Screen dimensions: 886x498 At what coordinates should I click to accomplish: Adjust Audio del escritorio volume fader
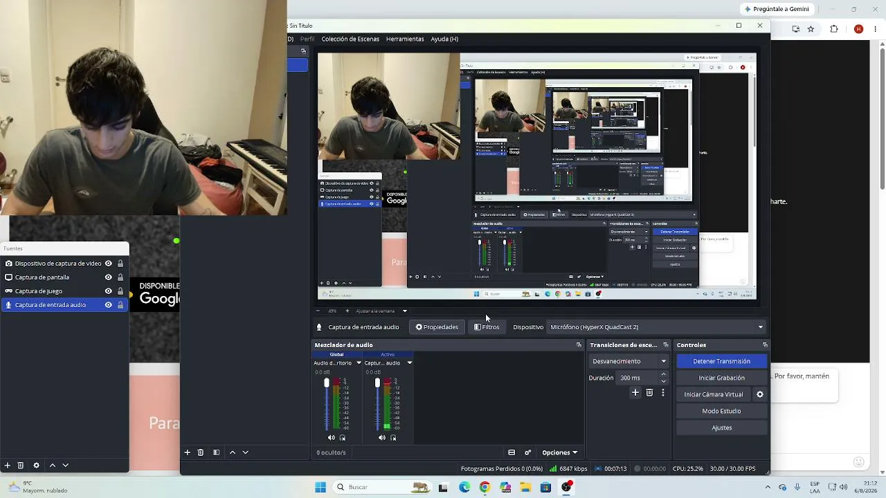pyautogui.click(x=327, y=383)
